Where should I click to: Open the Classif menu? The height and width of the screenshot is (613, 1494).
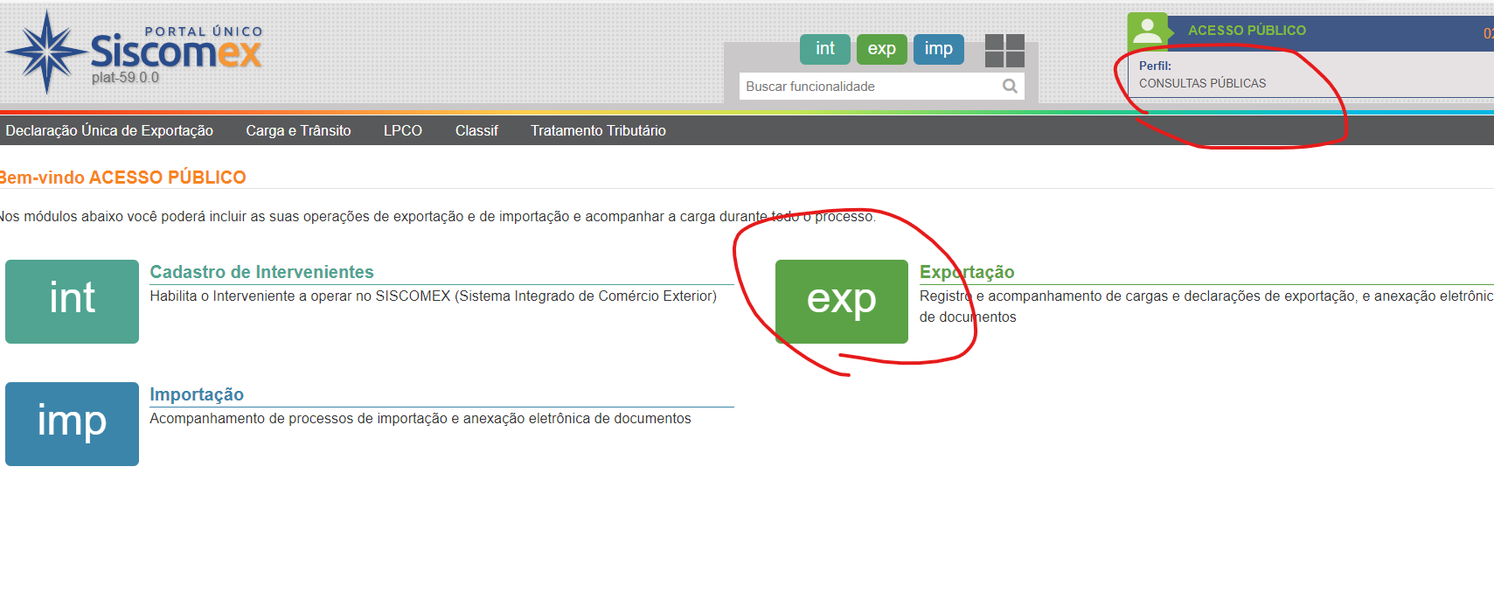tap(476, 130)
